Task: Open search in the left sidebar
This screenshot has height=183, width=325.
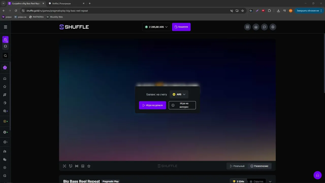Action: tap(5, 56)
